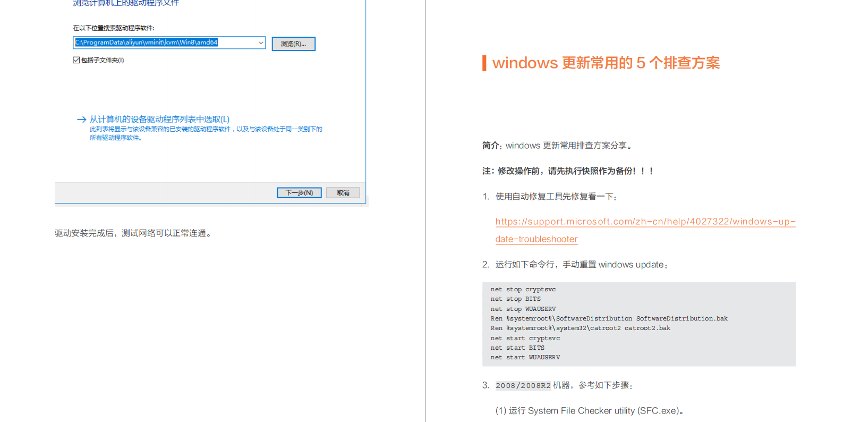
Task: Click the line net stop BITS
Action: [516, 299]
